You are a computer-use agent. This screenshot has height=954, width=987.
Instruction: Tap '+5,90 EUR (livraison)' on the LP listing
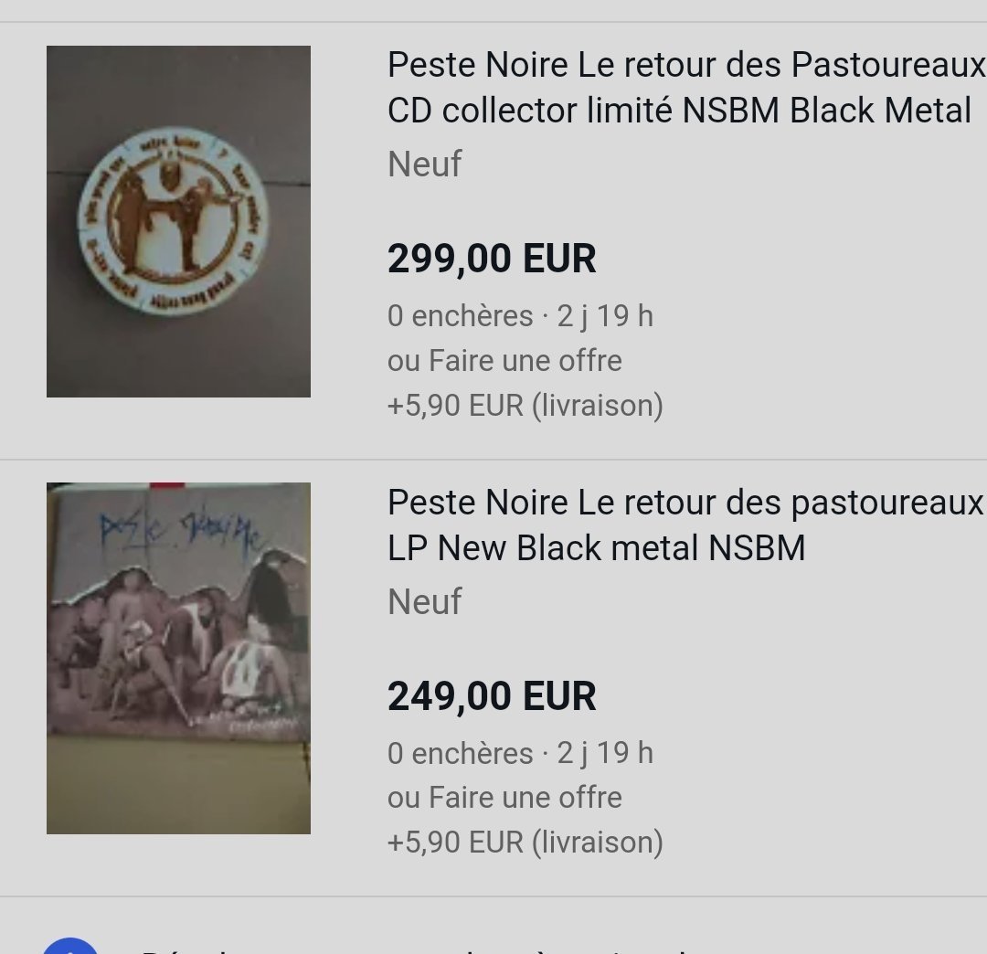525,842
